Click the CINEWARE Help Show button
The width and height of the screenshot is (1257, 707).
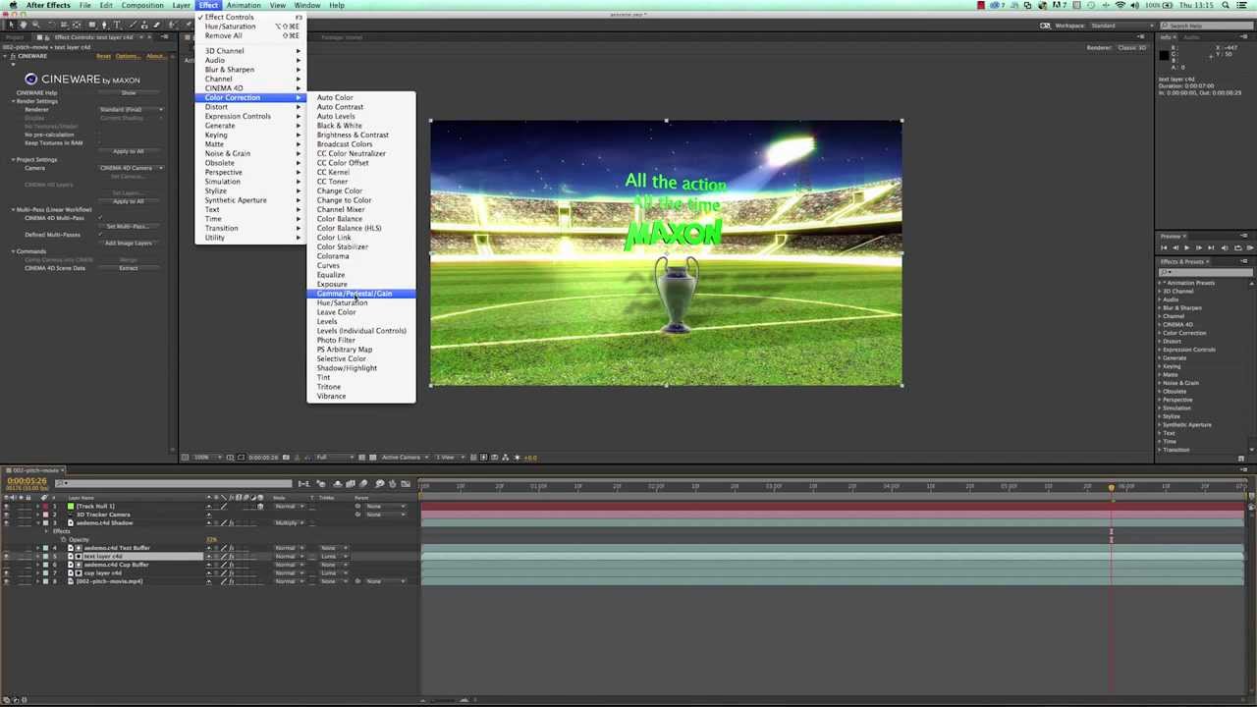(x=129, y=92)
